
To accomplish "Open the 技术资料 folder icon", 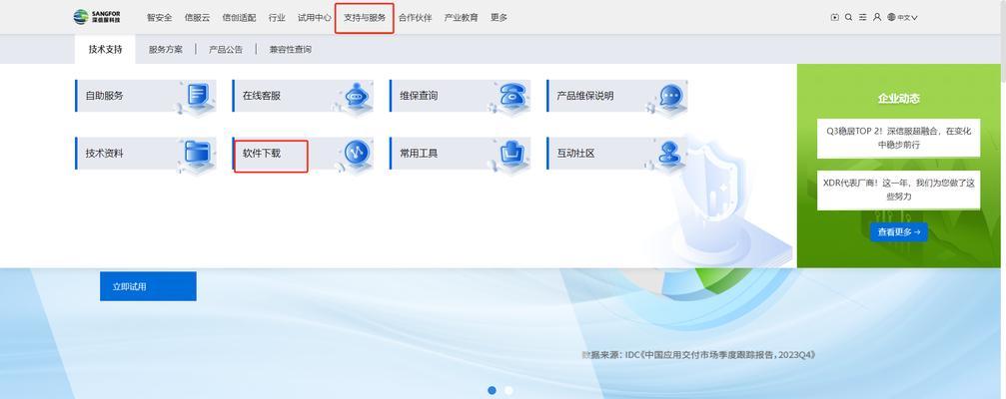I will (198, 154).
